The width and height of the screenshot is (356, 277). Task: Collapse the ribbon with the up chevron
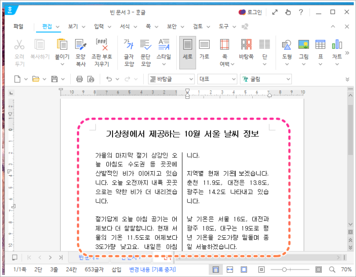tap(333, 27)
